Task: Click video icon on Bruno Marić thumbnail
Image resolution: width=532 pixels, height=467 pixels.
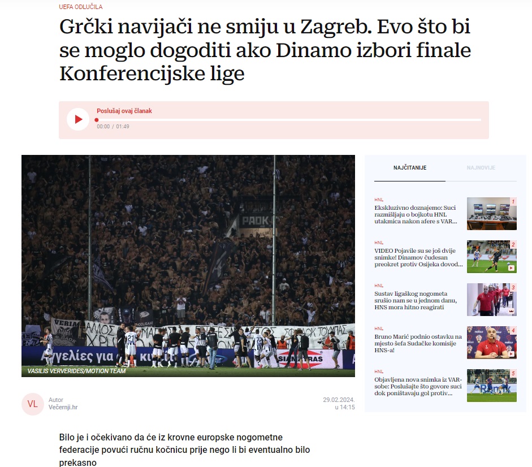Action: (511, 354)
